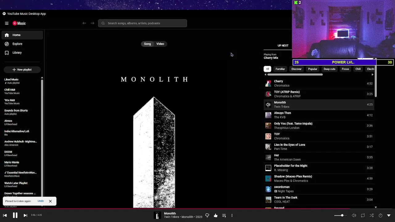Click the save to playlist icon

click(x=224, y=216)
